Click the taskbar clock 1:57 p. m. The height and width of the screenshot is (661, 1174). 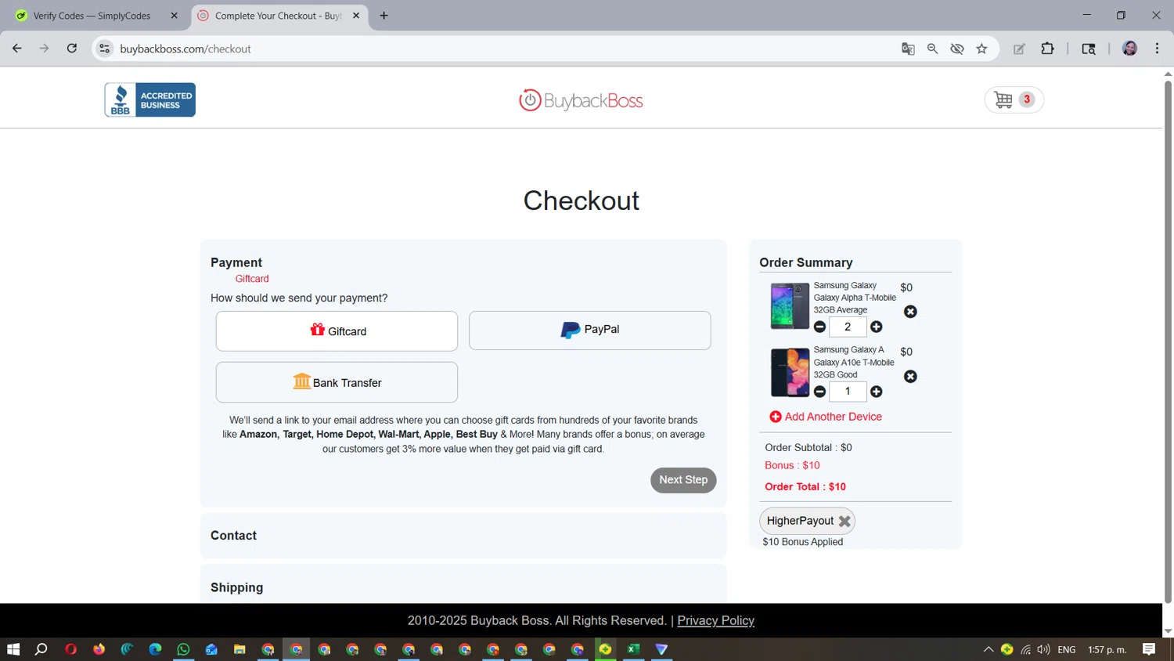point(1107,649)
